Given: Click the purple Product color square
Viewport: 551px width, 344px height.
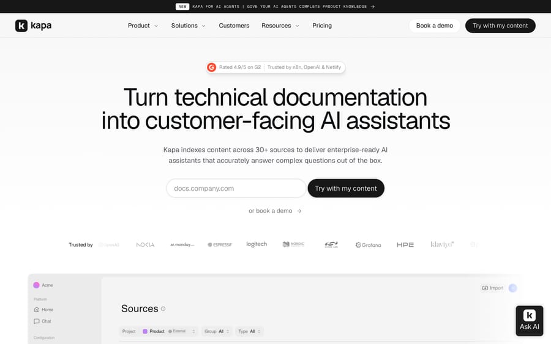Looking at the screenshot, I should [144, 331].
